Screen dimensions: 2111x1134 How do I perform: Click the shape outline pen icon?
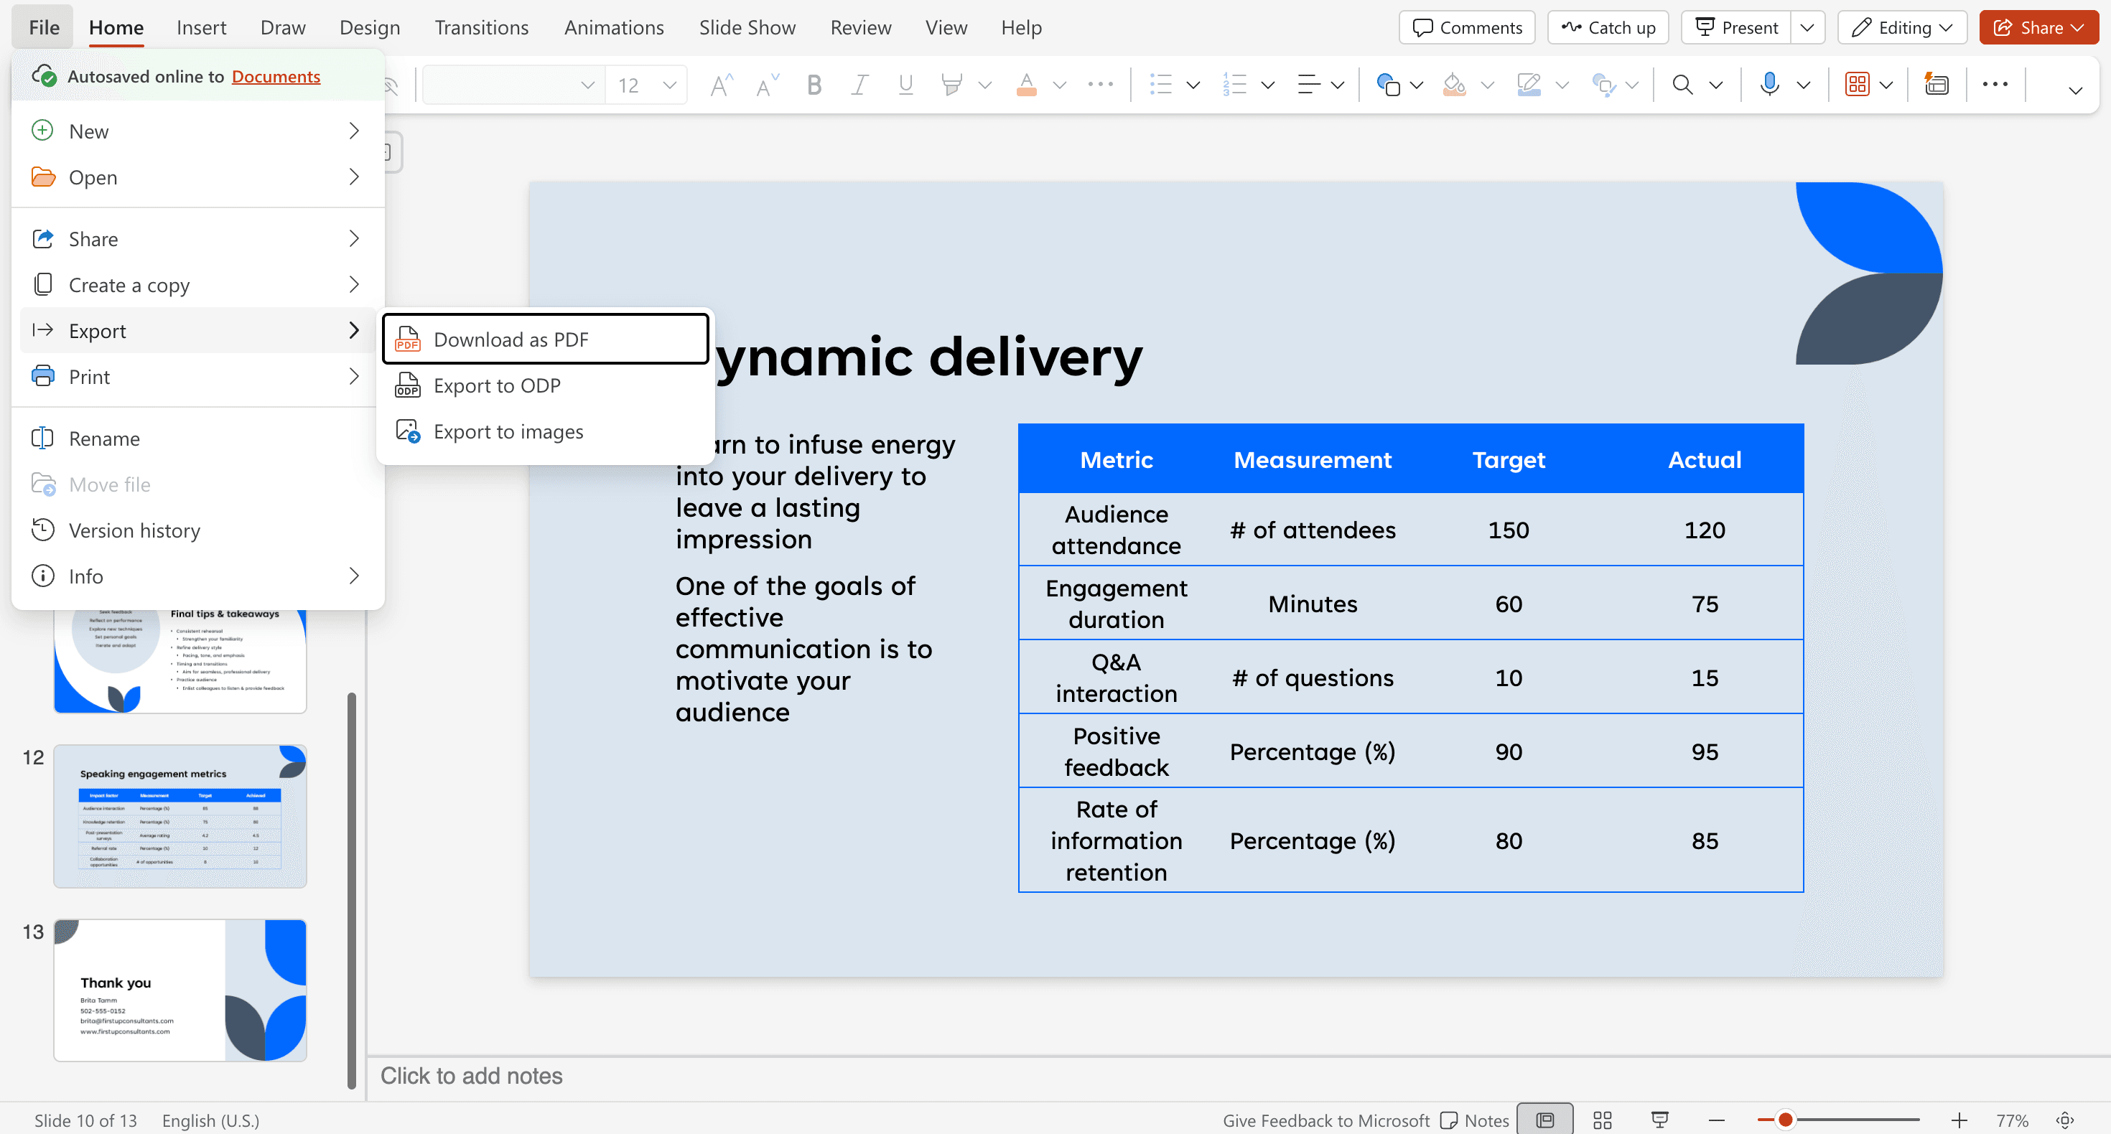pyautogui.click(x=1529, y=85)
